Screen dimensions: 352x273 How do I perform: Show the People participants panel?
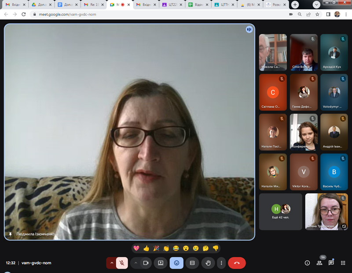[319, 263]
